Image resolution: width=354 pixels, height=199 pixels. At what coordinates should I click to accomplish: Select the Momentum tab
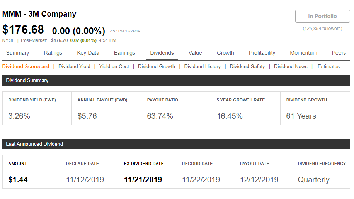(303, 53)
